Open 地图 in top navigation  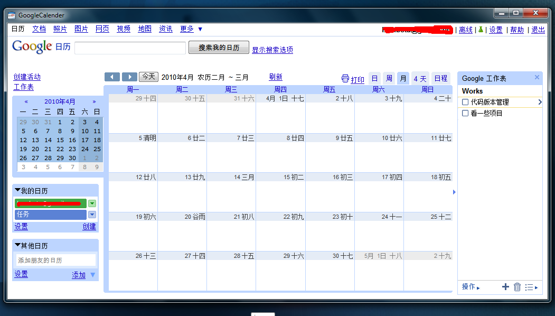pos(145,29)
